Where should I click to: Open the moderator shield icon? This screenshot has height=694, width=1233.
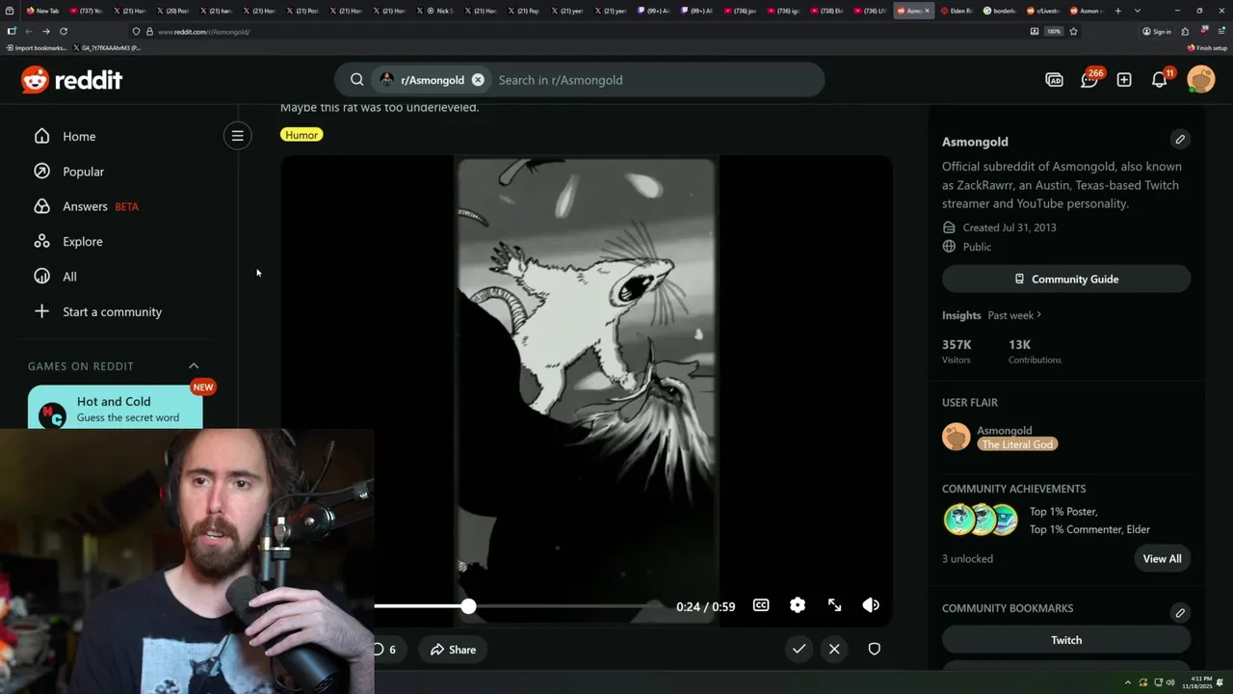click(x=875, y=649)
